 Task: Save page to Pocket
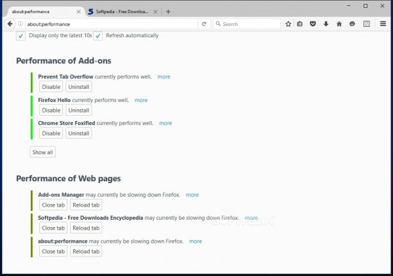(x=313, y=24)
